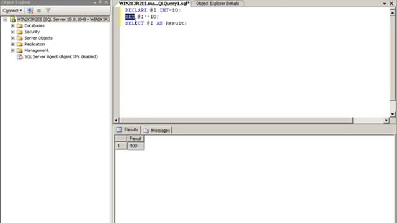Viewport: 397px width, 223px height.
Task: Close the Object Explorer panel
Action: tap(106, 2)
